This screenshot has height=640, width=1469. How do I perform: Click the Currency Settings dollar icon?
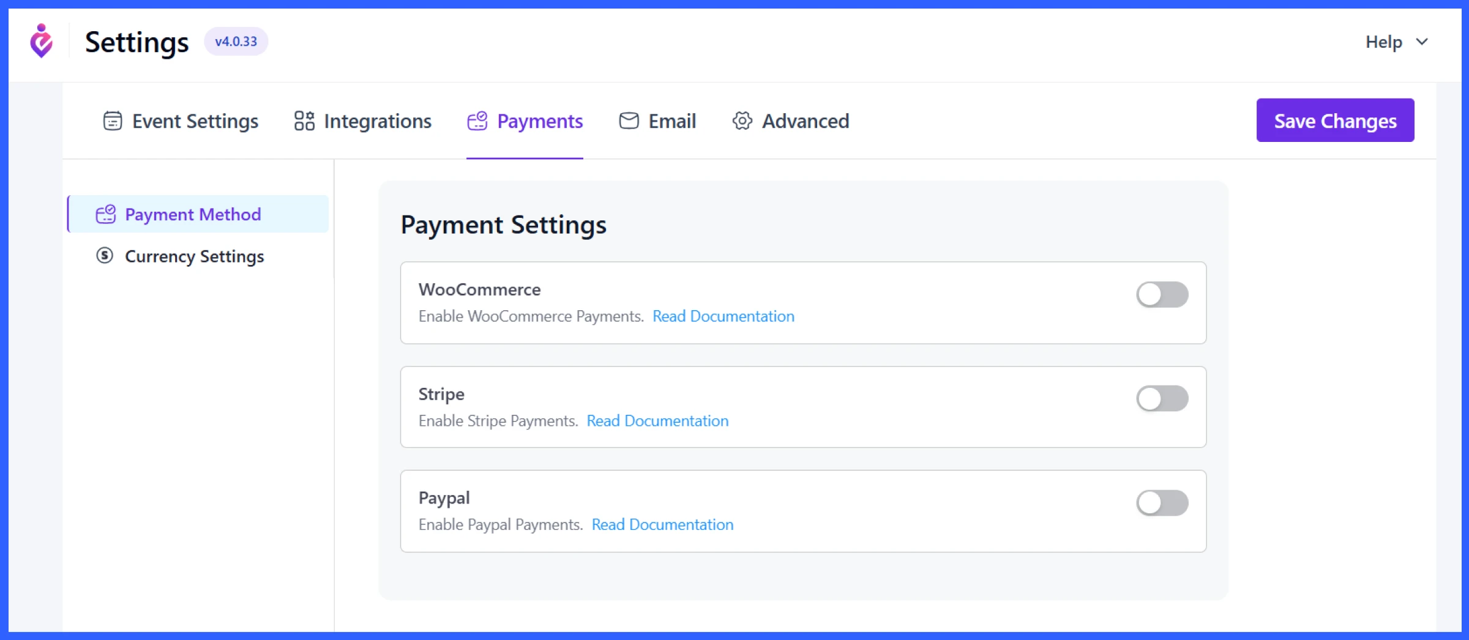[x=105, y=256]
